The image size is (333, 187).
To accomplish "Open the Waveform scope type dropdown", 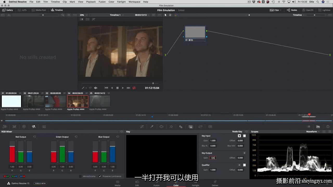I will click(x=313, y=132).
